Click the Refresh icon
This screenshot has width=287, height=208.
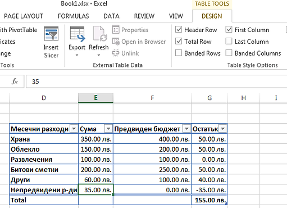pyautogui.click(x=100, y=34)
